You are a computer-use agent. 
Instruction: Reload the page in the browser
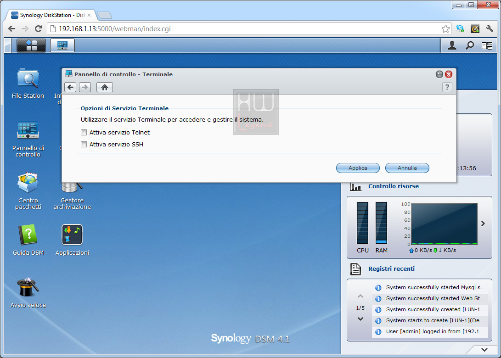pyautogui.click(x=38, y=29)
